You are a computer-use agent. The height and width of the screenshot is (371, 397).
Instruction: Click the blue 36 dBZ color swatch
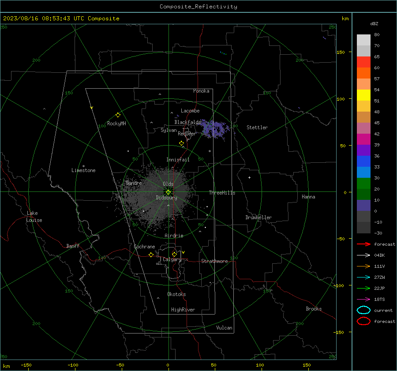coord(363,161)
